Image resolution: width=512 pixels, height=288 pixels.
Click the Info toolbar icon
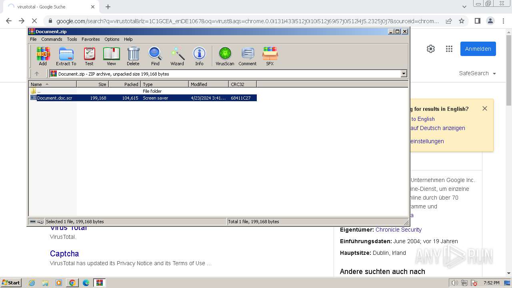click(199, 56)
